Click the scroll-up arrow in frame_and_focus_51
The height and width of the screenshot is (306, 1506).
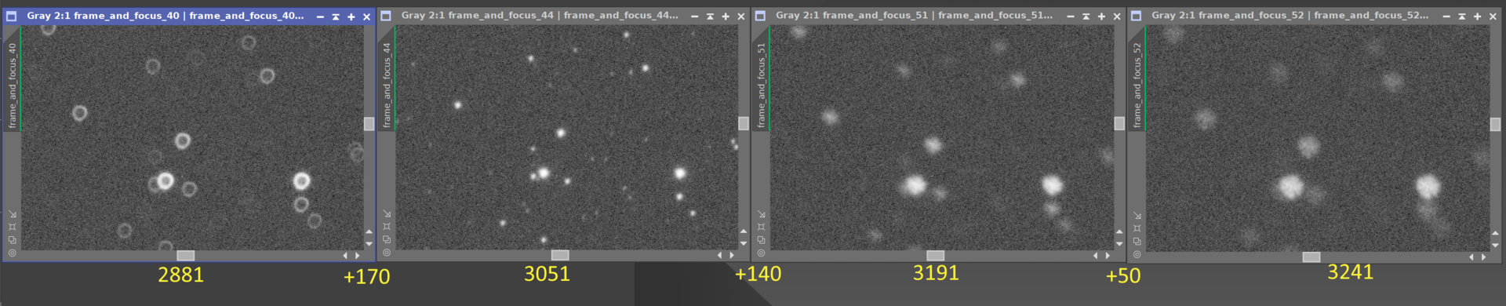click(1119, 232)
